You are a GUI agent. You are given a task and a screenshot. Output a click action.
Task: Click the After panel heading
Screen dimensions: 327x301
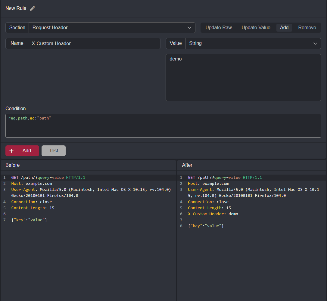(x=187, y=165)
